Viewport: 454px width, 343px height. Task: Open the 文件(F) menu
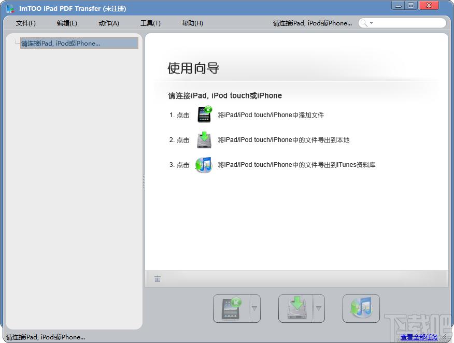pos(25,23)
